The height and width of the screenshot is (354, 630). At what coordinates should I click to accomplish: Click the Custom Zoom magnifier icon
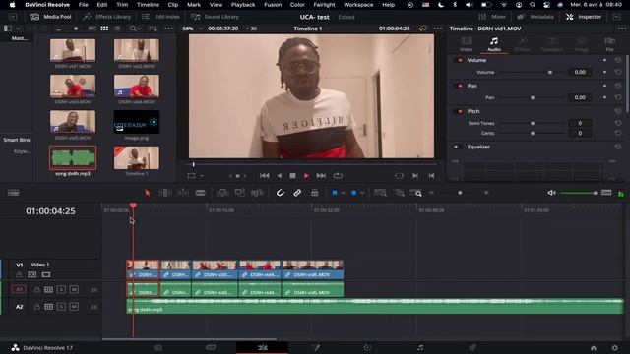point(415,193)
